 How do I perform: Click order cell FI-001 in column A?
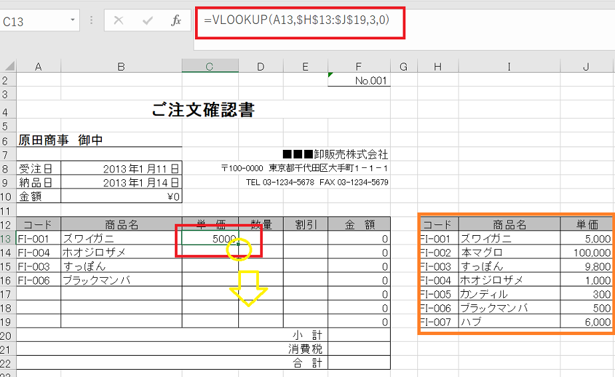point(39,238)
